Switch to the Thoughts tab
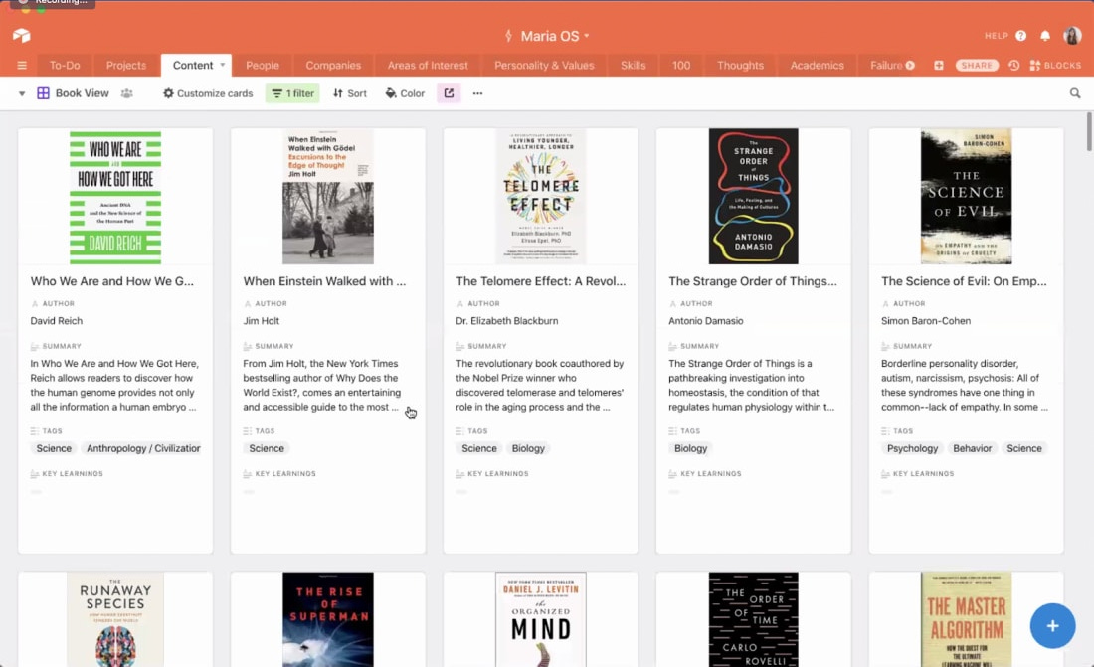The width and height of the screenshot is (1094, 667). (740, 66)
